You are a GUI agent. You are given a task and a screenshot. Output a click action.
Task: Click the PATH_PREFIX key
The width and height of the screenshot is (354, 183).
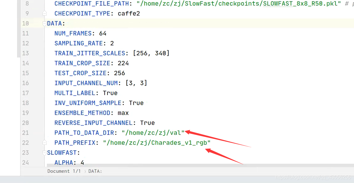coord(75,143)
